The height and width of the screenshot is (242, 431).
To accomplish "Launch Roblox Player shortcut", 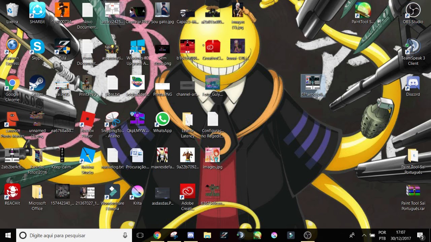I will pyautogui.click(x=87, y=125).
